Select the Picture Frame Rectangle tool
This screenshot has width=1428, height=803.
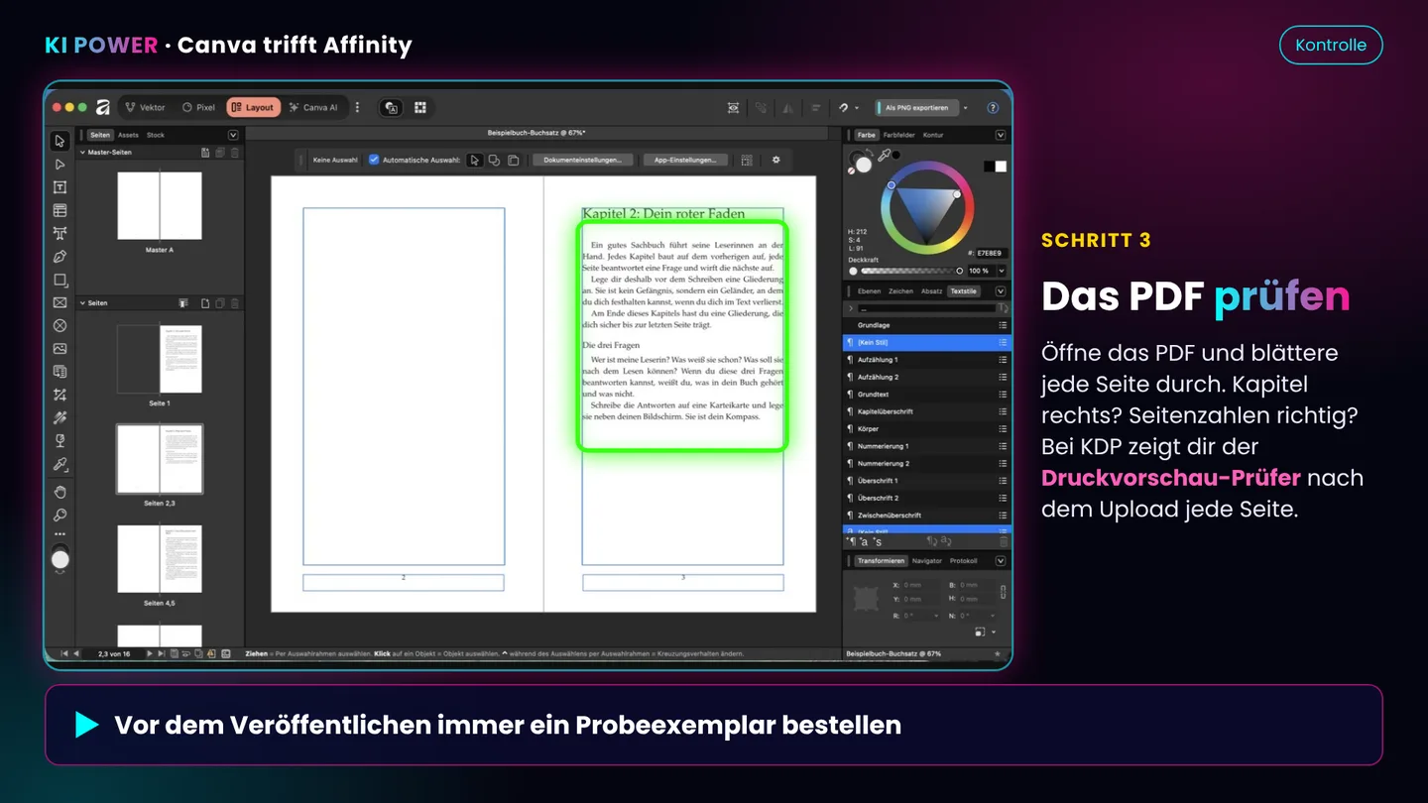coord(60,303)
